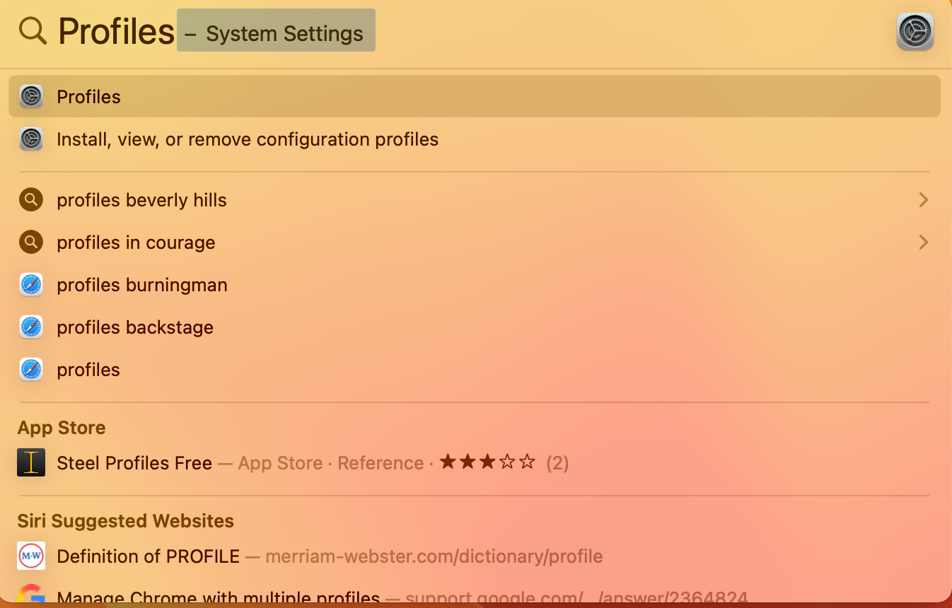Open the Steel Profiles Free app icon
The image size is (952, 608).
click(30, 462)
